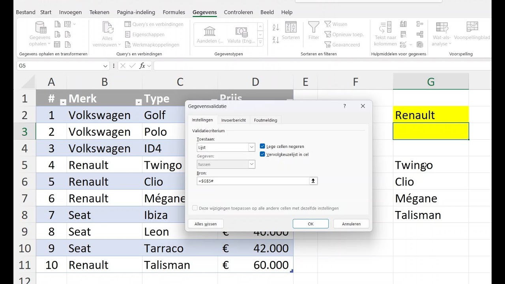The width and height of the screenshot is (505, 284).
Task: Click the consolidate icon
Action: [420, 24]
